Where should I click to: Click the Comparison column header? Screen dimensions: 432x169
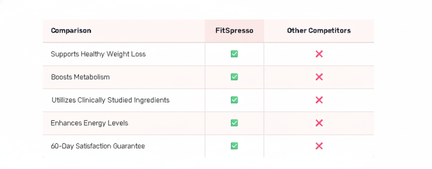coord(71,31)
